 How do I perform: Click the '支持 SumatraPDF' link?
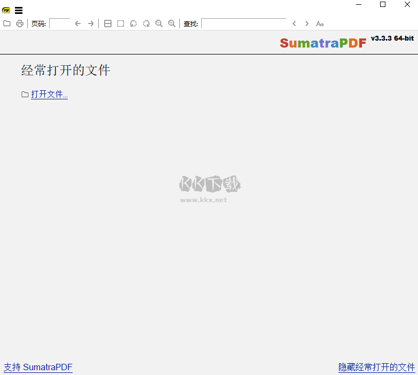(38, 367)
